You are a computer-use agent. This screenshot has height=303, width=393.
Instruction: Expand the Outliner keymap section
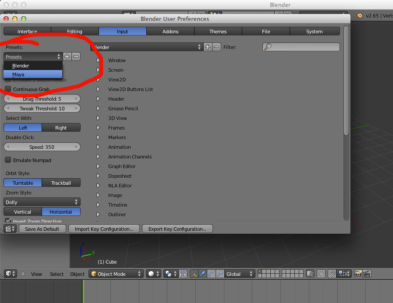coord(98,215)
